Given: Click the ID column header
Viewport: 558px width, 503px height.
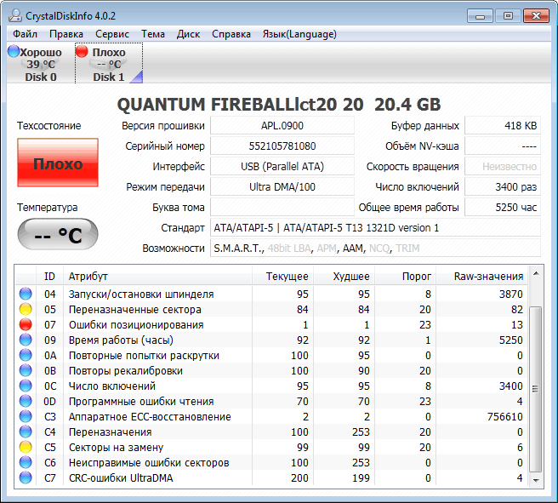Looking at the screenshot, I should click(x=49, y=276).
